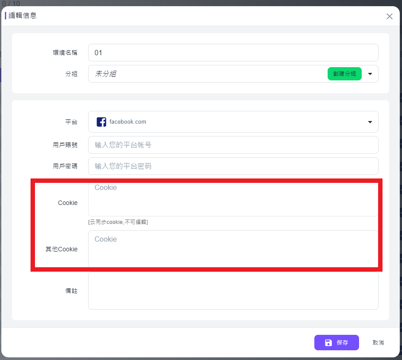Click the 環境名稱 field containing 01
The width and height of the screenshot is (402, 360).
point(233,52)
